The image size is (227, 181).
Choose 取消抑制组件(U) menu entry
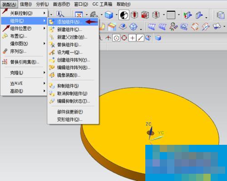73,94
